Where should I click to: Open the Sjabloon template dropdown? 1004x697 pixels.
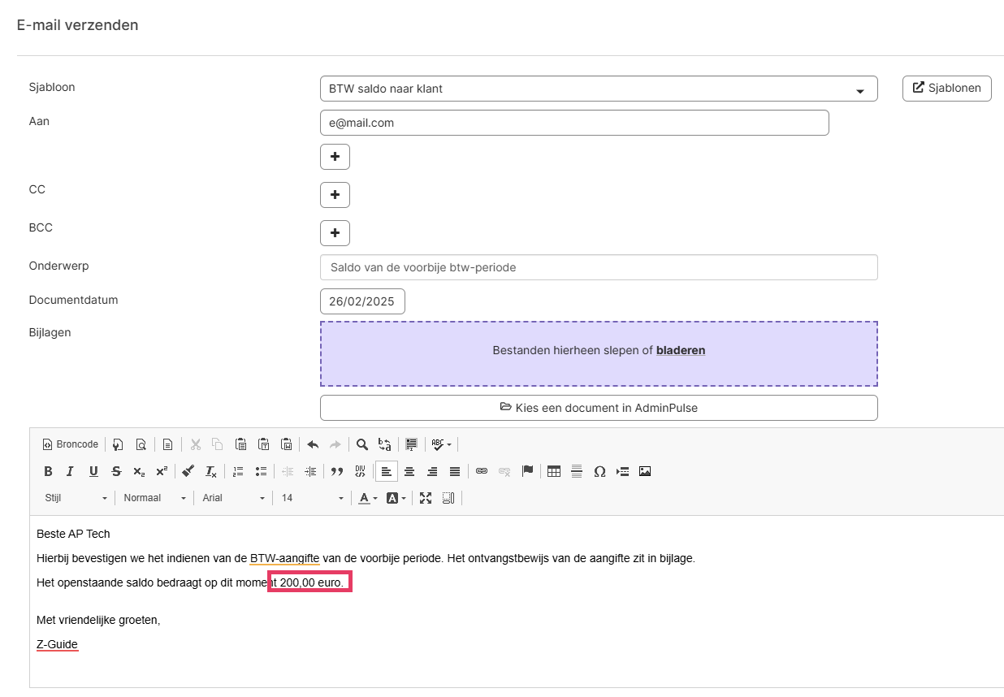point(599,89)
